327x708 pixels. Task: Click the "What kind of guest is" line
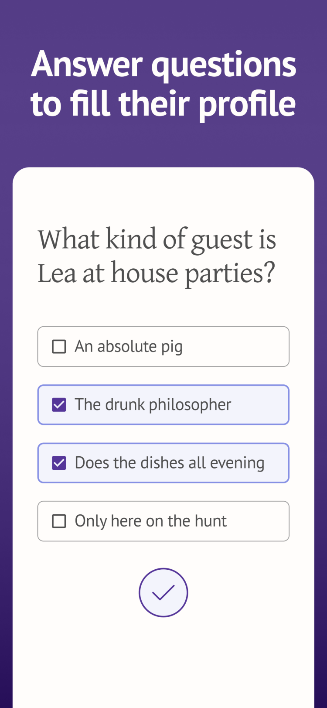point(157,239)
